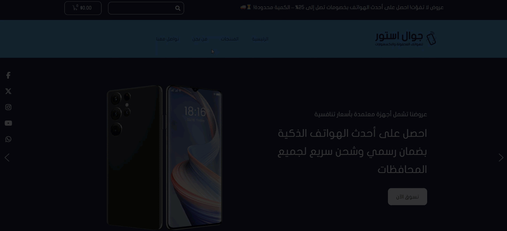
Task: Click the hero headline about الهواتف الذكية
Action: [352, 151]
